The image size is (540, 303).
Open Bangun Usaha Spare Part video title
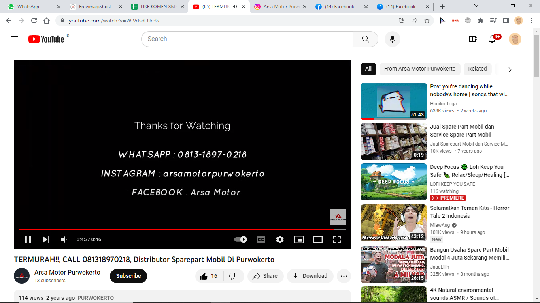(470, 254)
